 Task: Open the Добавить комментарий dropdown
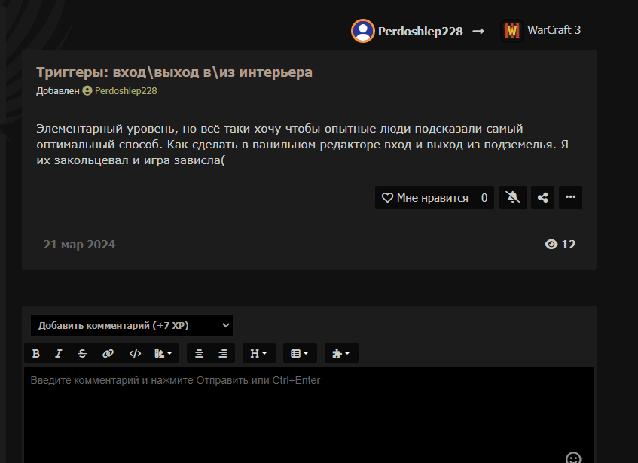click(131, 325)
